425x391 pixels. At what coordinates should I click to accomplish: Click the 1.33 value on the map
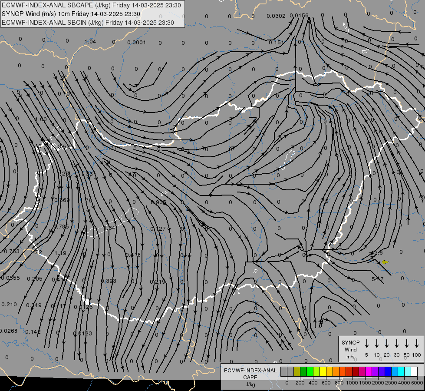87,174
